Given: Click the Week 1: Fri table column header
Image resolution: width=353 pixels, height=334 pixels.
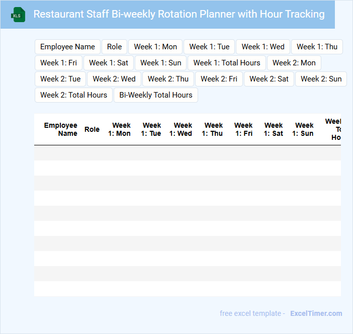Looking at the screenshot, I should point(243,129).
